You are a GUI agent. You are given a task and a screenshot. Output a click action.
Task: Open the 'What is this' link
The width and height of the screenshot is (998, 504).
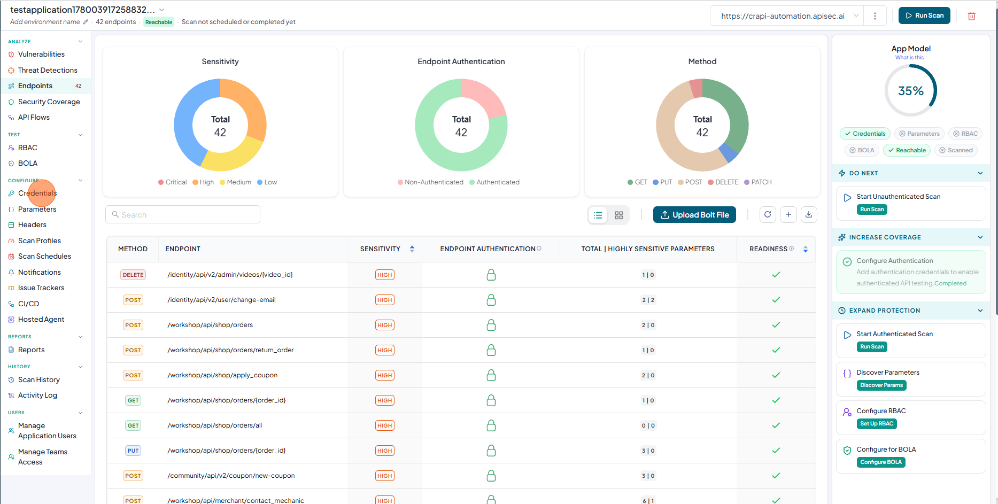(x=909, y=58)
